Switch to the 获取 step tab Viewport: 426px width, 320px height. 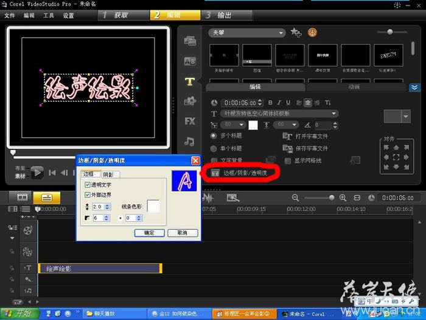[124, 15]
